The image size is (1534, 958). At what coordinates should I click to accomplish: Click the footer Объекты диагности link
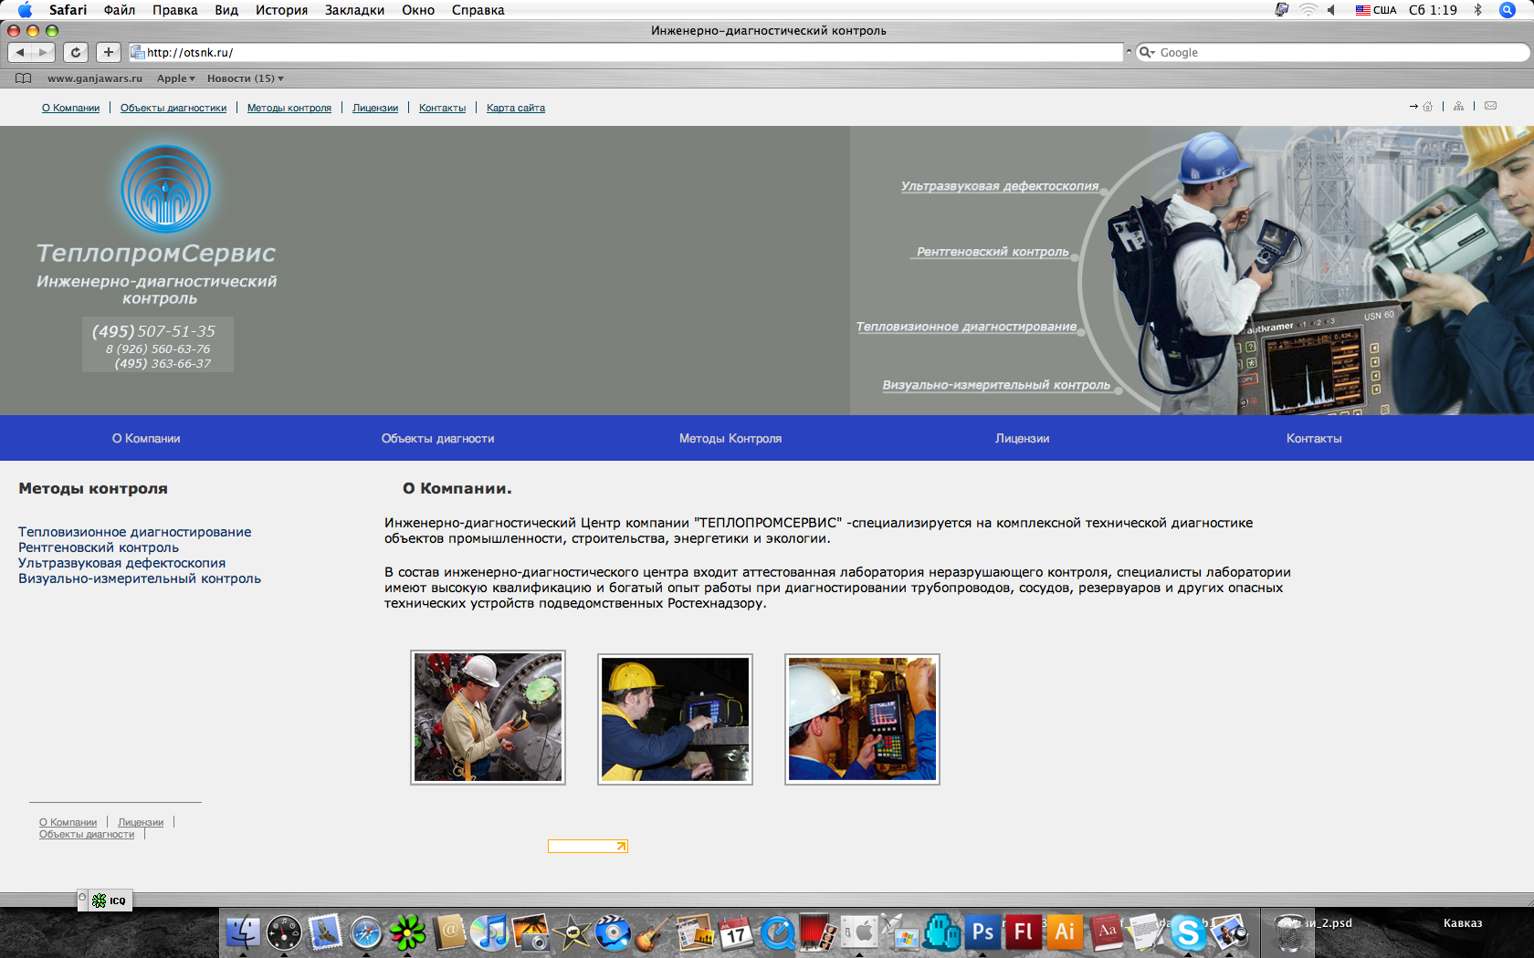click(87, 834)
